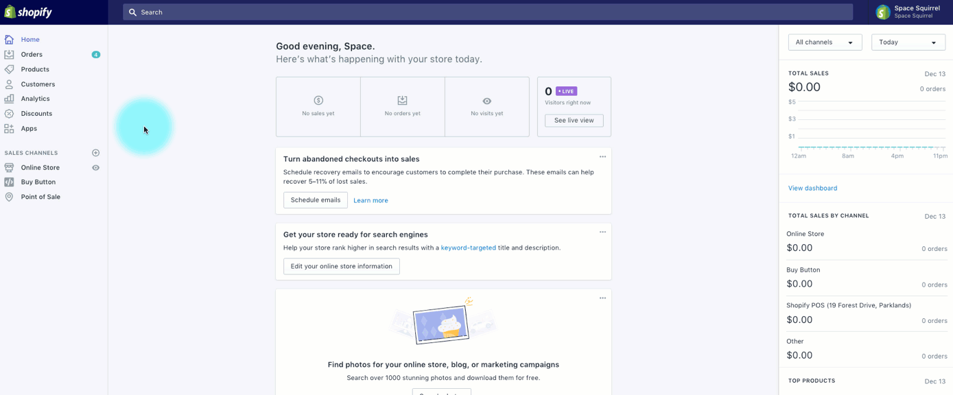This screenshot has height=395, width=953.
Task: Click the Space Squirrel account avatar
Action: (883, 12)
